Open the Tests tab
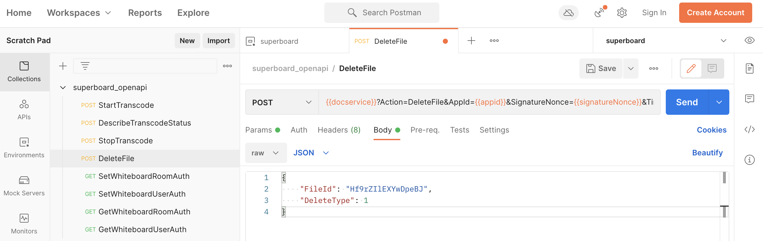Viewport: 763px width, 241px height. pos(460,130)
